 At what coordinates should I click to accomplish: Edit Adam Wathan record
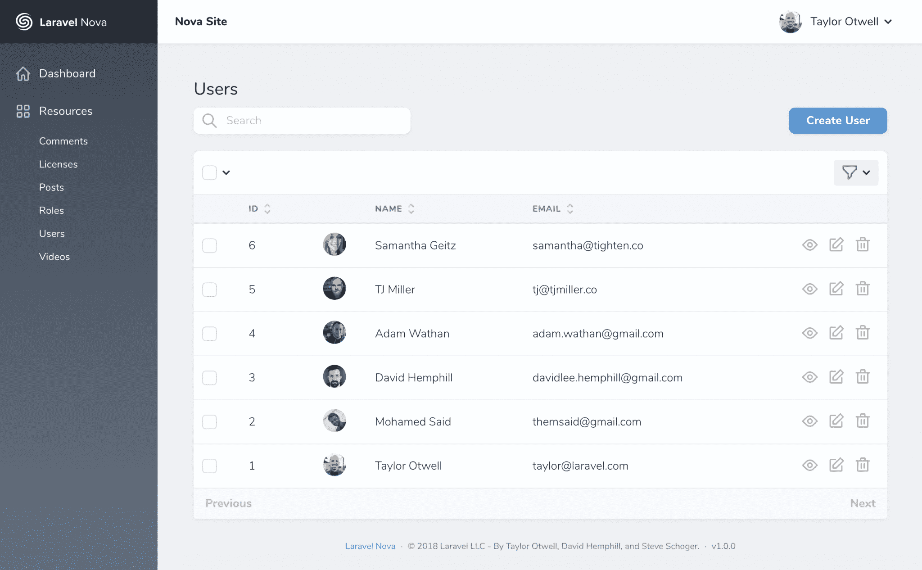(836, 333)
